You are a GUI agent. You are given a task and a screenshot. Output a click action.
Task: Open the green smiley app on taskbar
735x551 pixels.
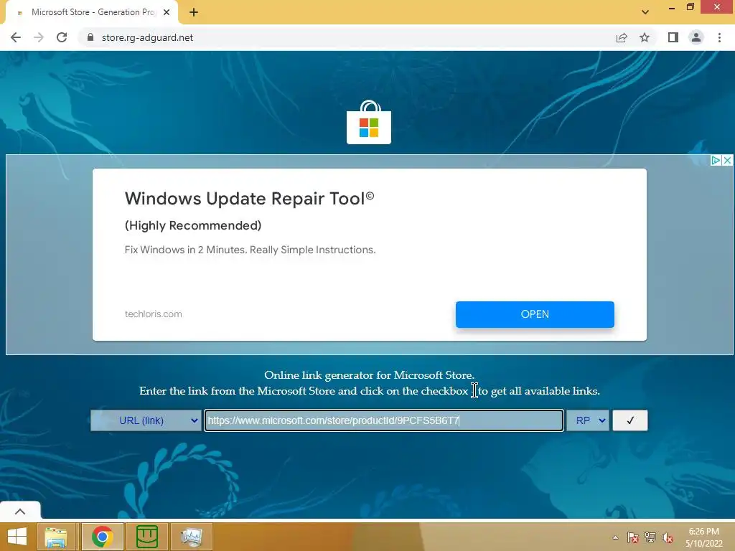pyautogui.click(x=146, y=537)
